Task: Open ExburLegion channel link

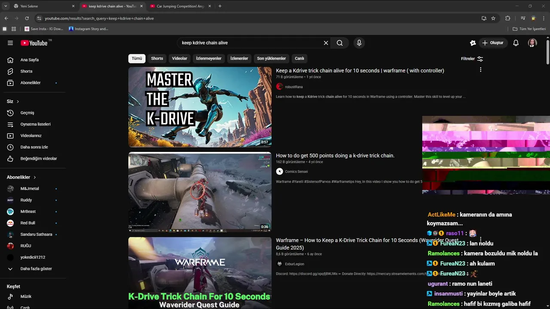Action: [294, 264]
